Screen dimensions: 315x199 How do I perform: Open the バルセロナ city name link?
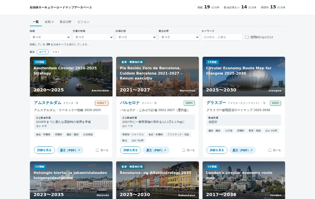130,103
